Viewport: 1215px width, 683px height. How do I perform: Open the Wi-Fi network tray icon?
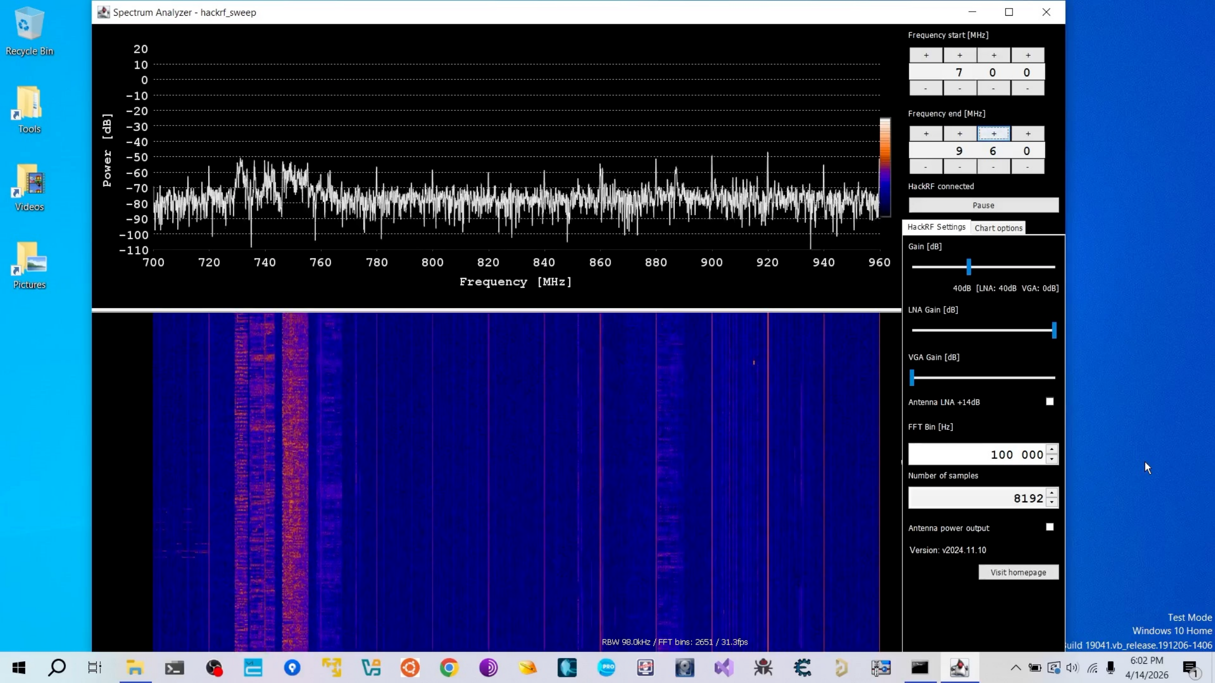click(1092, 668)
